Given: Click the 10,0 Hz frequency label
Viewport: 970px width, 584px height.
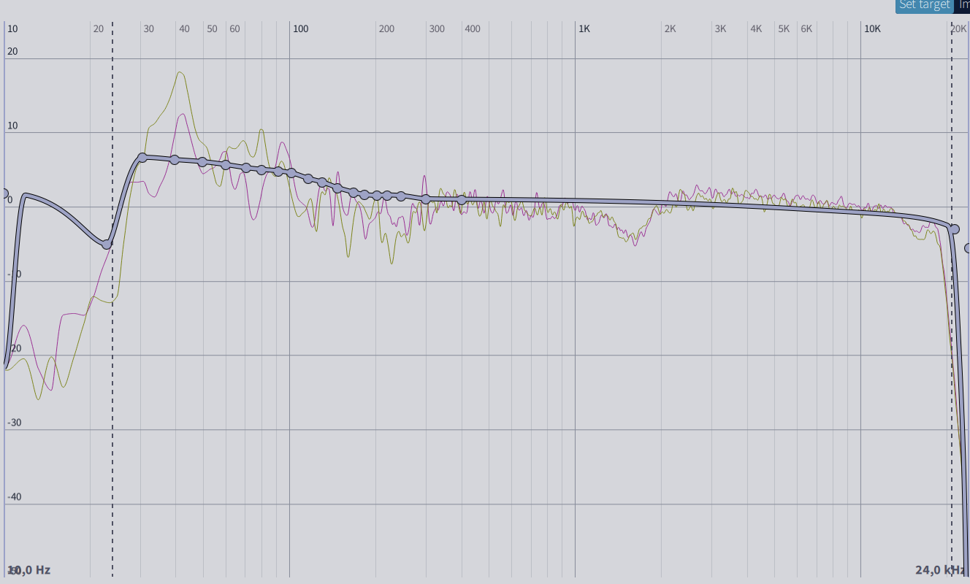Looking at the screenshot, I should click(x=29, y=569).
